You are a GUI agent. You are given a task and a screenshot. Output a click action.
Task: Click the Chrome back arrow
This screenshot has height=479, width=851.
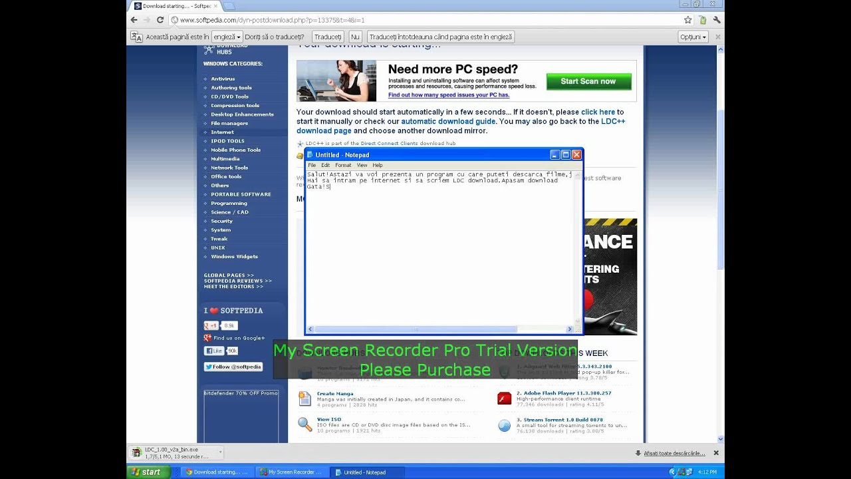coord(135,20)
